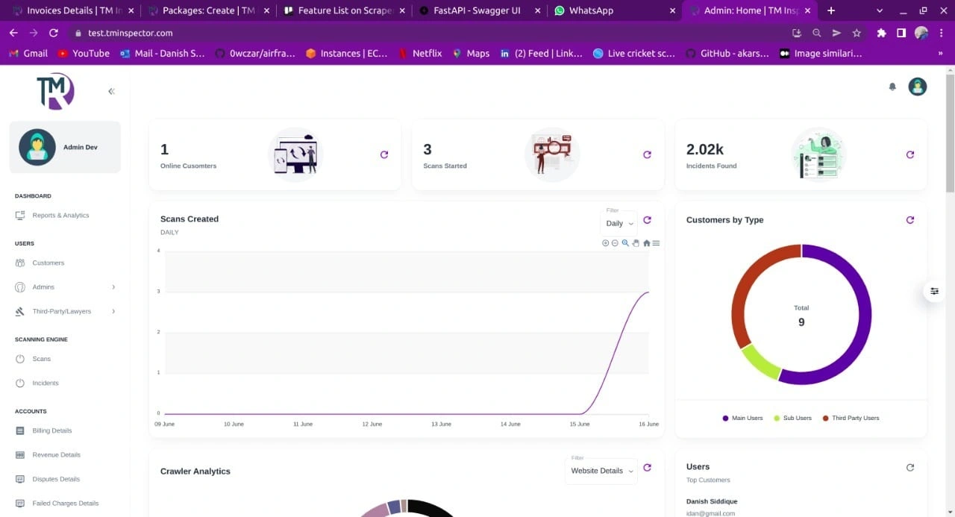Refresh the Online Customers card
This screenshot has width=955, height=517.
[384, 154]
